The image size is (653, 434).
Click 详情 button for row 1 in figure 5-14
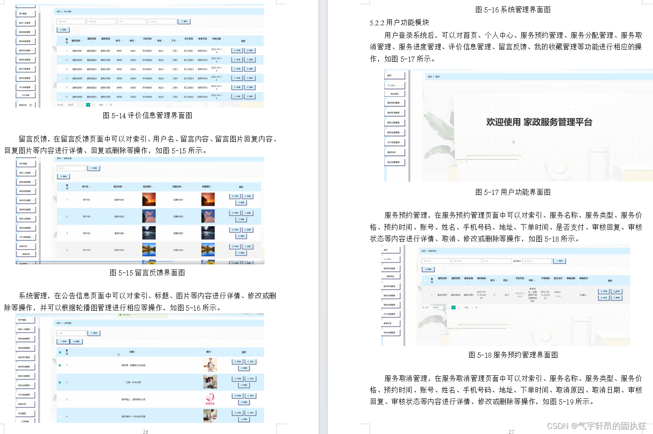coord(237,51)
